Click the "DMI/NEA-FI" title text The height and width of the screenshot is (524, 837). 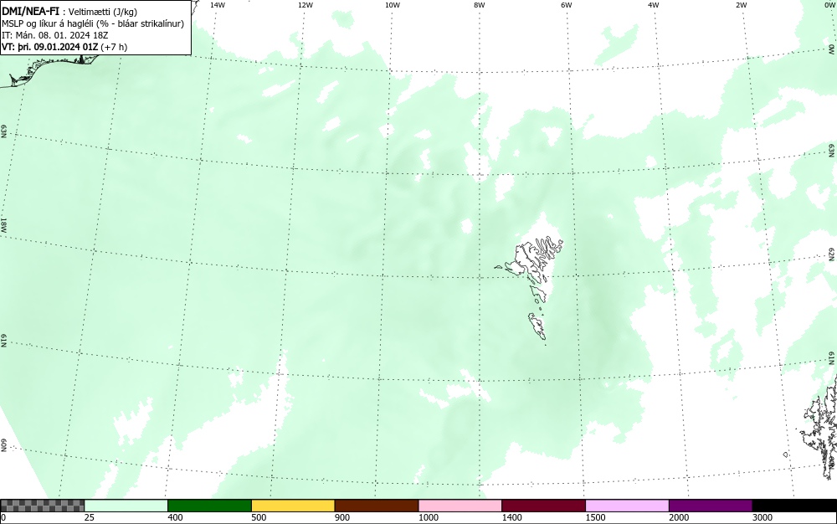pos(30,11)
